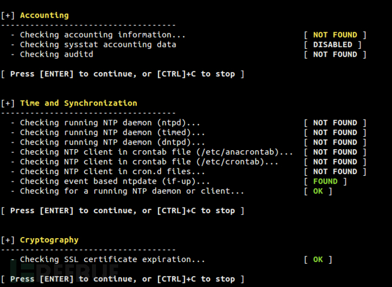
Task: Click the Time and Synchronization heading
Action: [78, 103]
